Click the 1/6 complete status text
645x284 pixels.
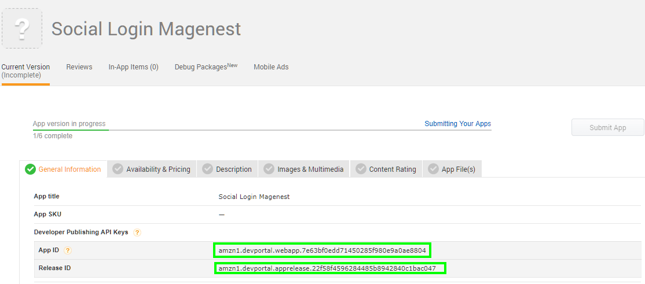53,135
